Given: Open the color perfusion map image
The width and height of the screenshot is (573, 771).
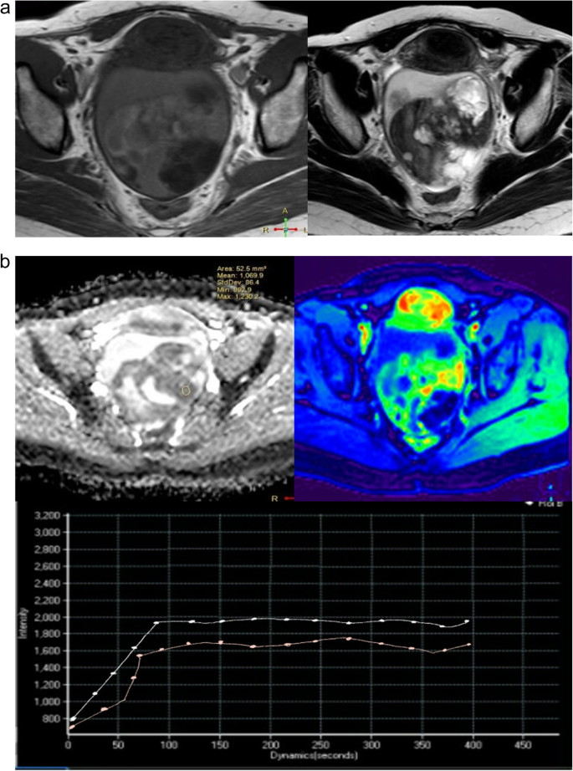Looking at the screenshot, I should (x=432, y=378).
